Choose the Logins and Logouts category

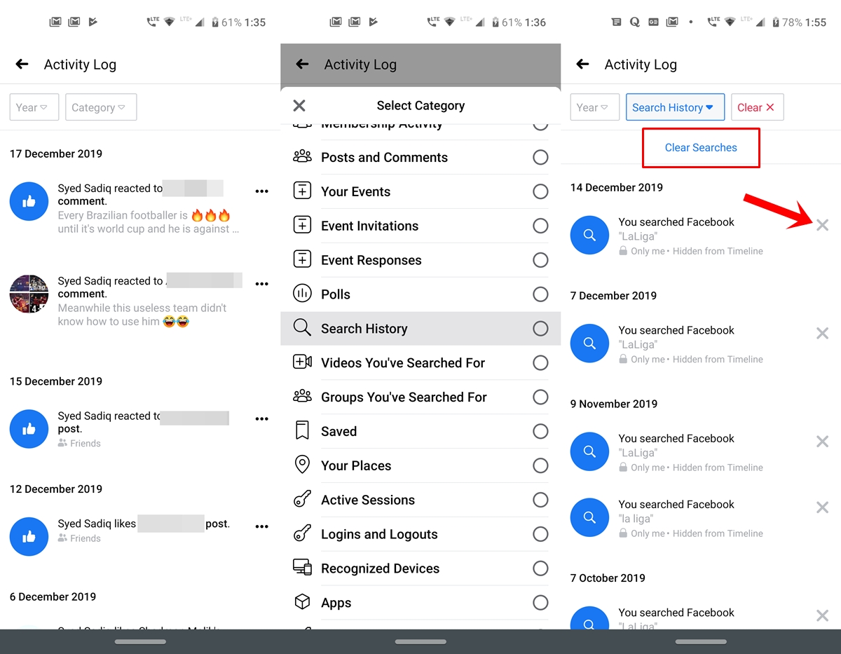(x=420, y=534)
